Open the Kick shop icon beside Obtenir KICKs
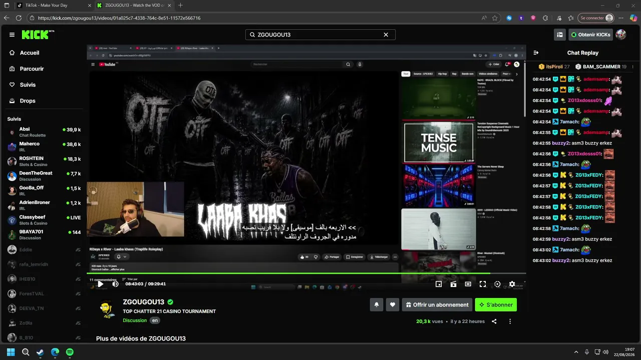Screen dimensions: 641x360 pos(560,34)
